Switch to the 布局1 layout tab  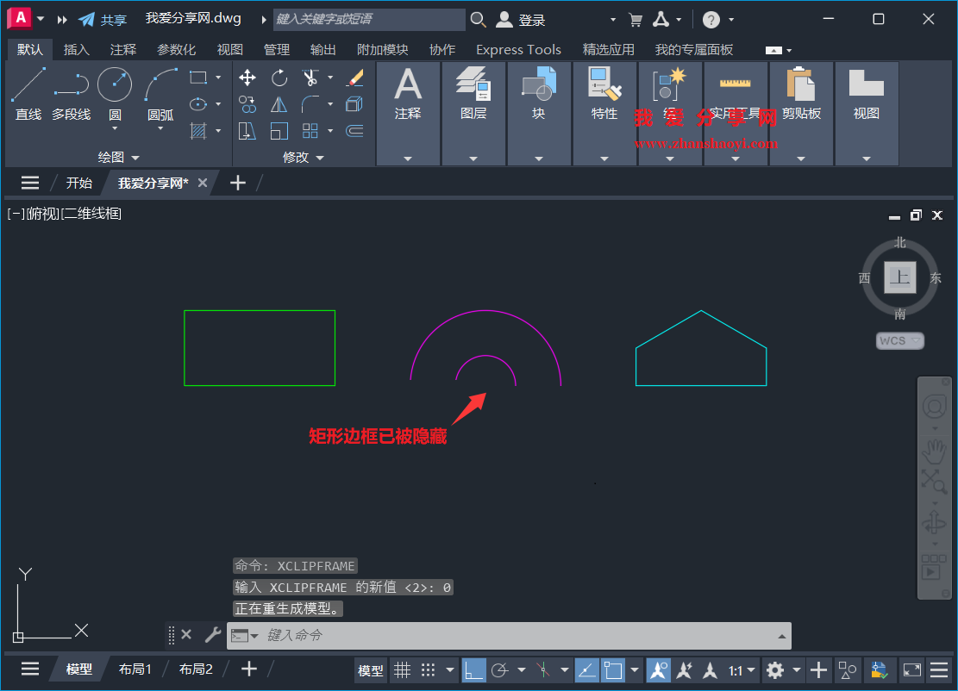135,669
